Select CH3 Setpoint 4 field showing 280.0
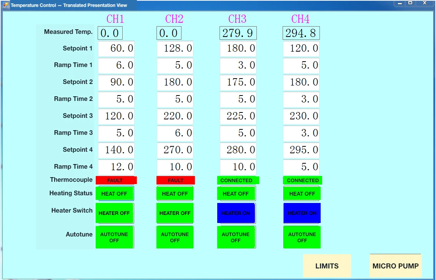 (238, 150)
